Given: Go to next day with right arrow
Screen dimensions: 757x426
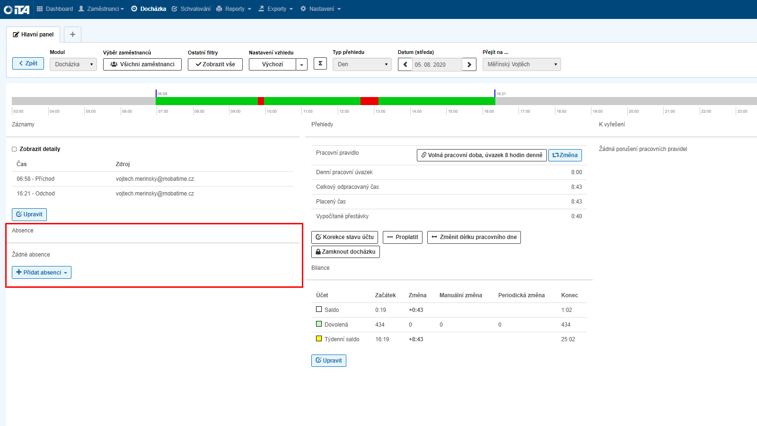Looking at the screenshot, I should coord(469,64).
